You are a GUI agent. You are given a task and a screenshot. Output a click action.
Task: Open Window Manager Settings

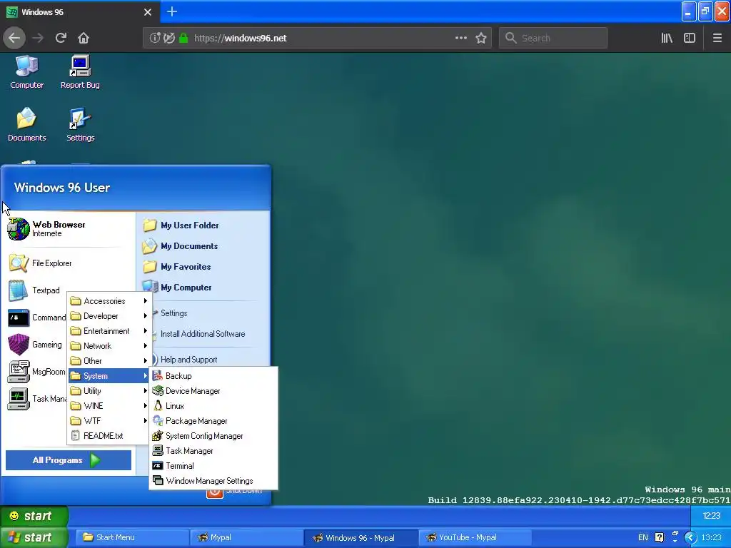click(213, 480)
